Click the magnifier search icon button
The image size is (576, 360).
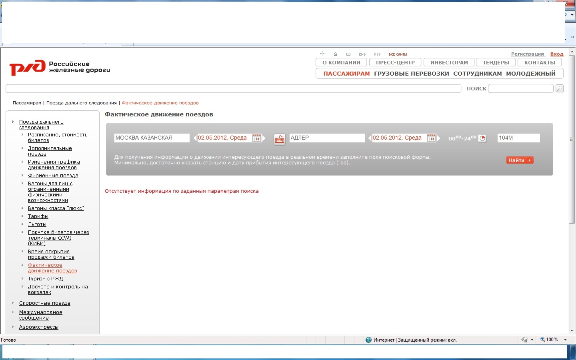point(560,88)
